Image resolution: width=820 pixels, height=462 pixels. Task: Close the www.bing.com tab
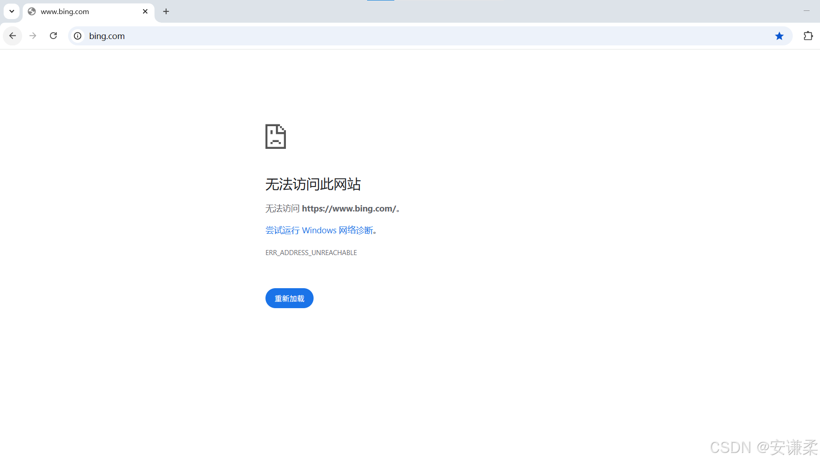coord(145,11)
